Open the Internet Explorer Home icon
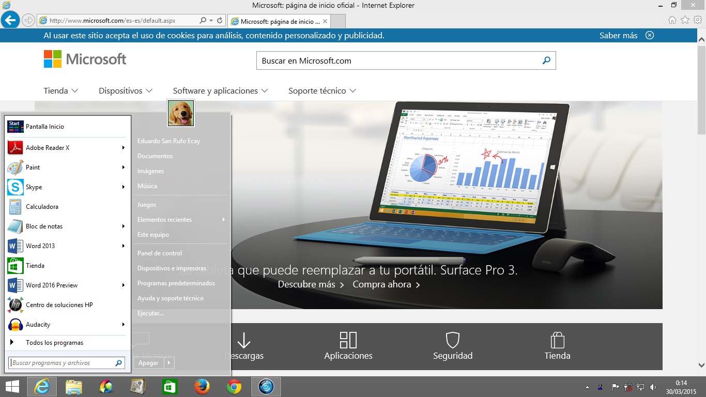 (x=672, y=20)
